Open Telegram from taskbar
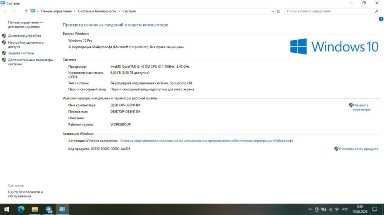Image resolution: width=384 pixels, height=215 pixels. click(49, 209)
